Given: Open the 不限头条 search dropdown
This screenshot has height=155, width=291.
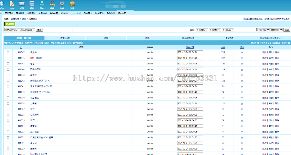Looking at the screenshot, I should [228, 30].
